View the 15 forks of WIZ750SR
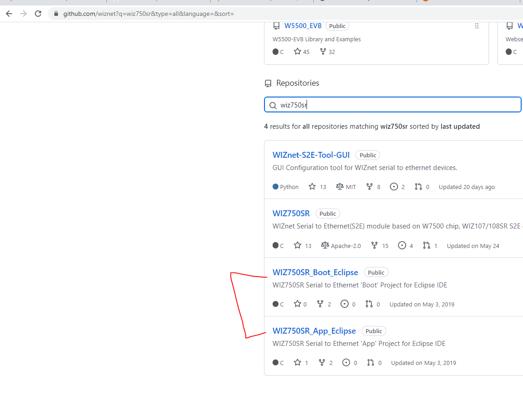Screen dimensions: 523x403 pos(379,245)
